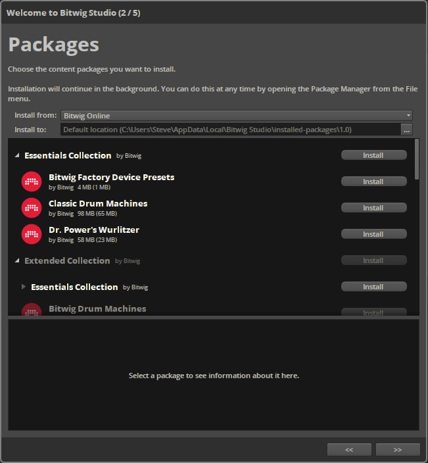
Task: Go back to the previous wizard page
Action: pyautogui.click(x=349, y=449)
